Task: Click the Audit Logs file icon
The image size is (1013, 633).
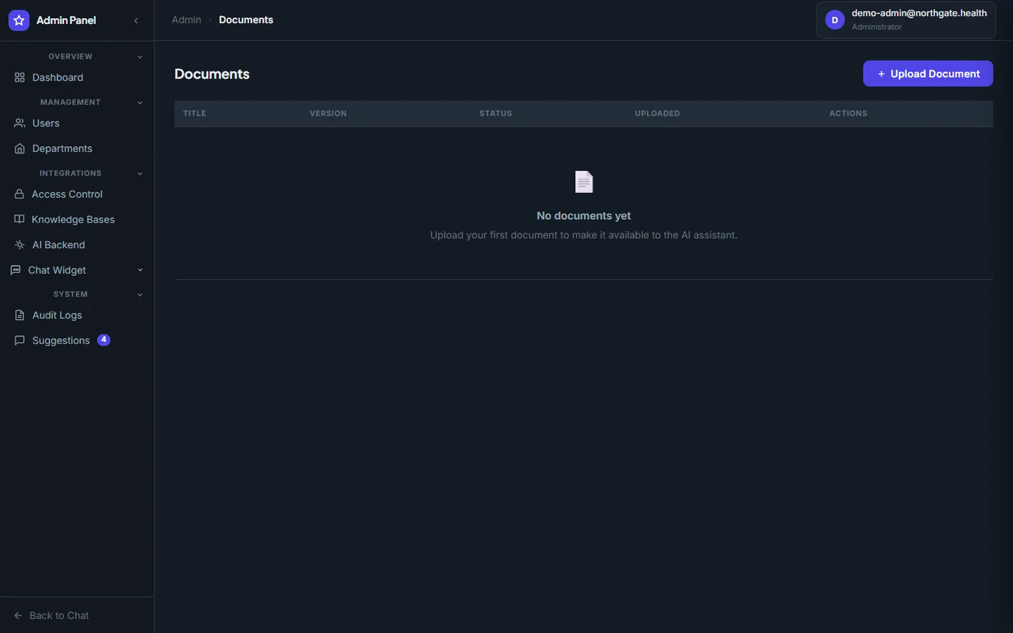Action: click(20, 315)
